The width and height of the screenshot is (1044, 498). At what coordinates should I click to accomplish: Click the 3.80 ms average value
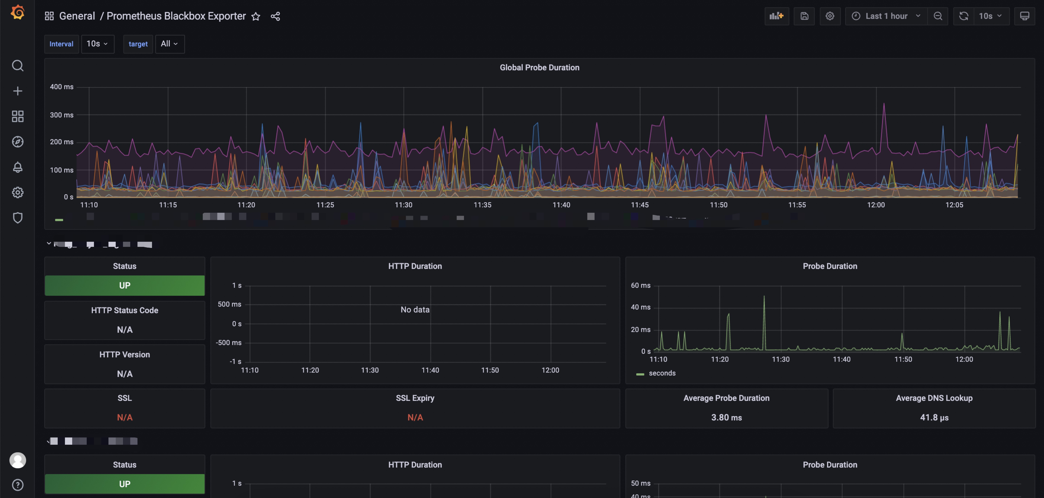click(726, 418)
